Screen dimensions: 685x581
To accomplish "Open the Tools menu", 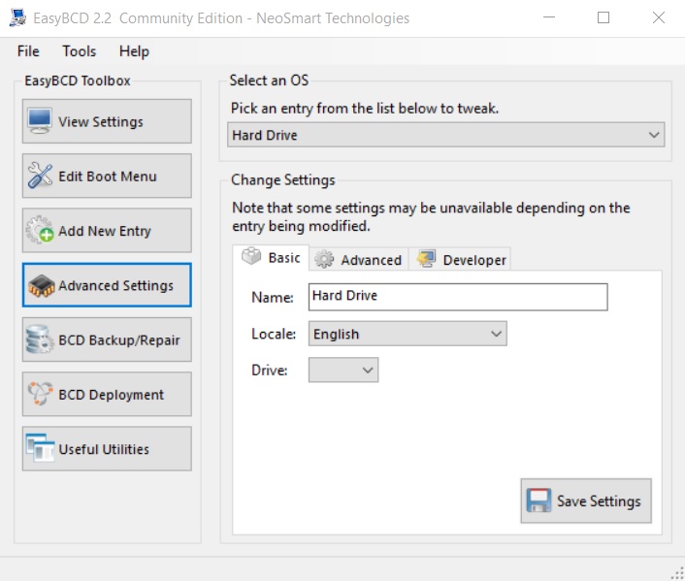I will pyautogui.click(x=79, y=51).
